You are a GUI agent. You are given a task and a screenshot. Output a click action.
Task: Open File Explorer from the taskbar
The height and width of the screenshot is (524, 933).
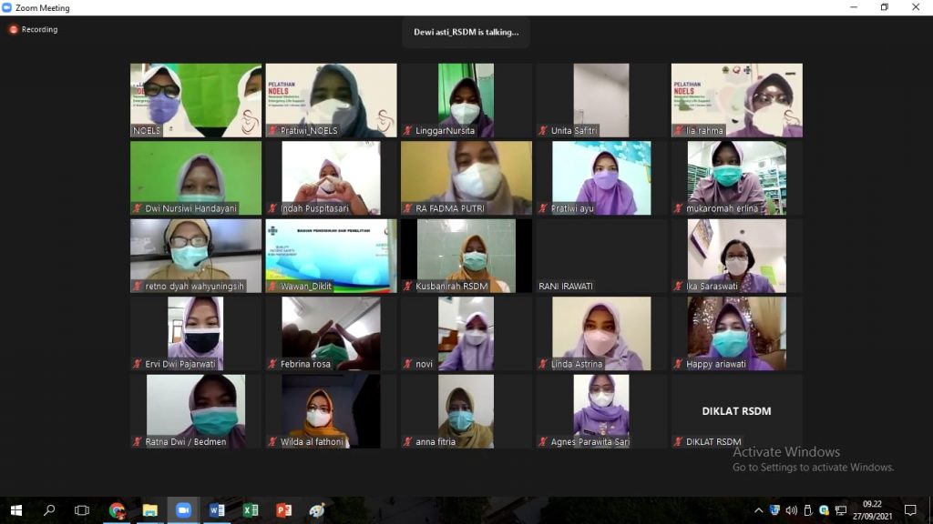(x=149, y=510)
